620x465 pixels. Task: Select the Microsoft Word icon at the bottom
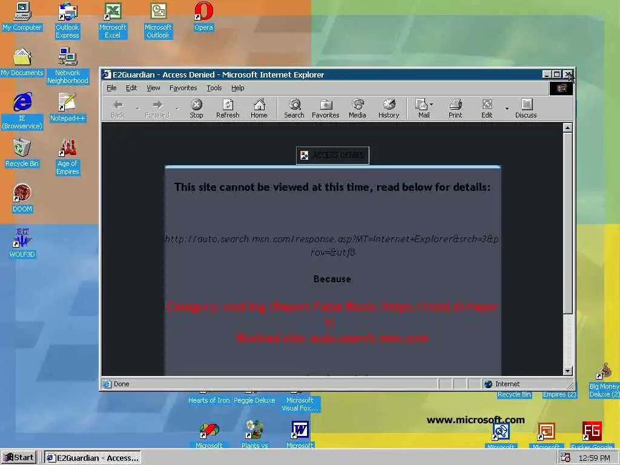pos(300,434)
